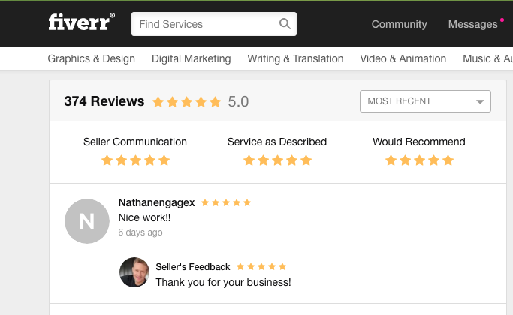Open the Video & Animation category
This screenshot has width=513, height=315.
pyautogui.click(x=403, y=58)
